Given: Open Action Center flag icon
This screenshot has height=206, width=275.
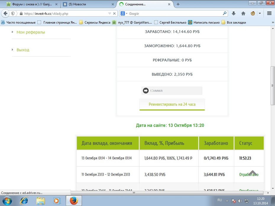Looking at the screenshot, I should click(x=234, y=201).
